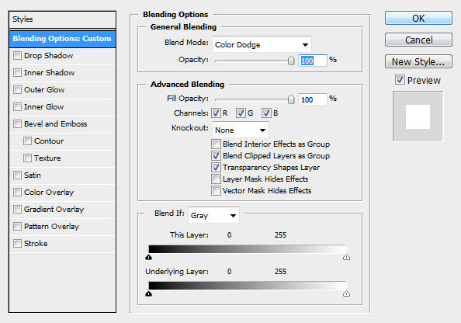This screenshot has width=461, height=323.
Task: Uncheck the B channel checkbox
Action: click(x=266, y=113)
